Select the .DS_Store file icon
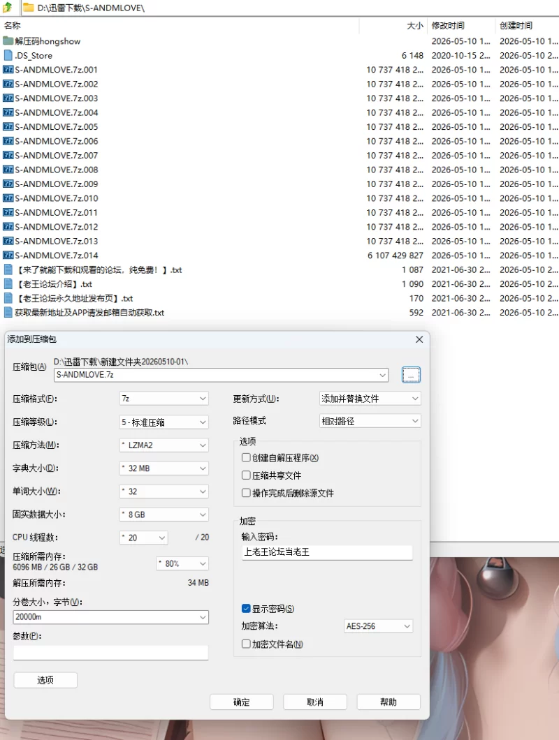The image size is (559, 740). [8, 55]
